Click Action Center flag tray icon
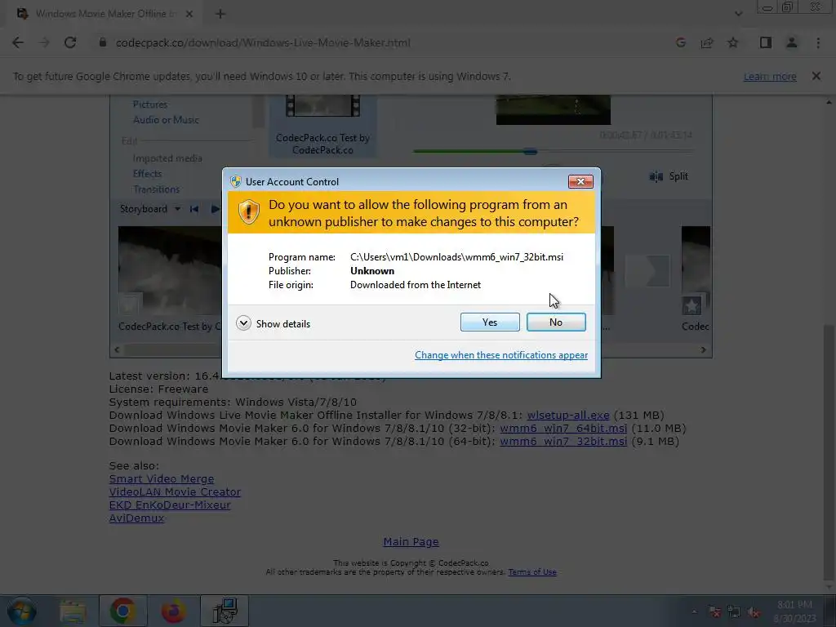 (x=714, y=612)
